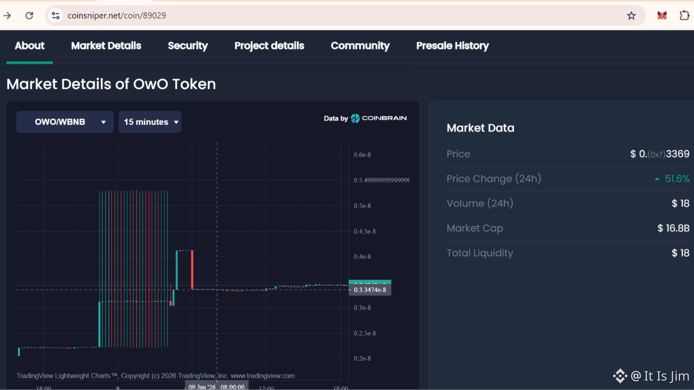Click the Market Cap label
The height and width of the screenshot is (390, 694).
click(x=475, y=229)
